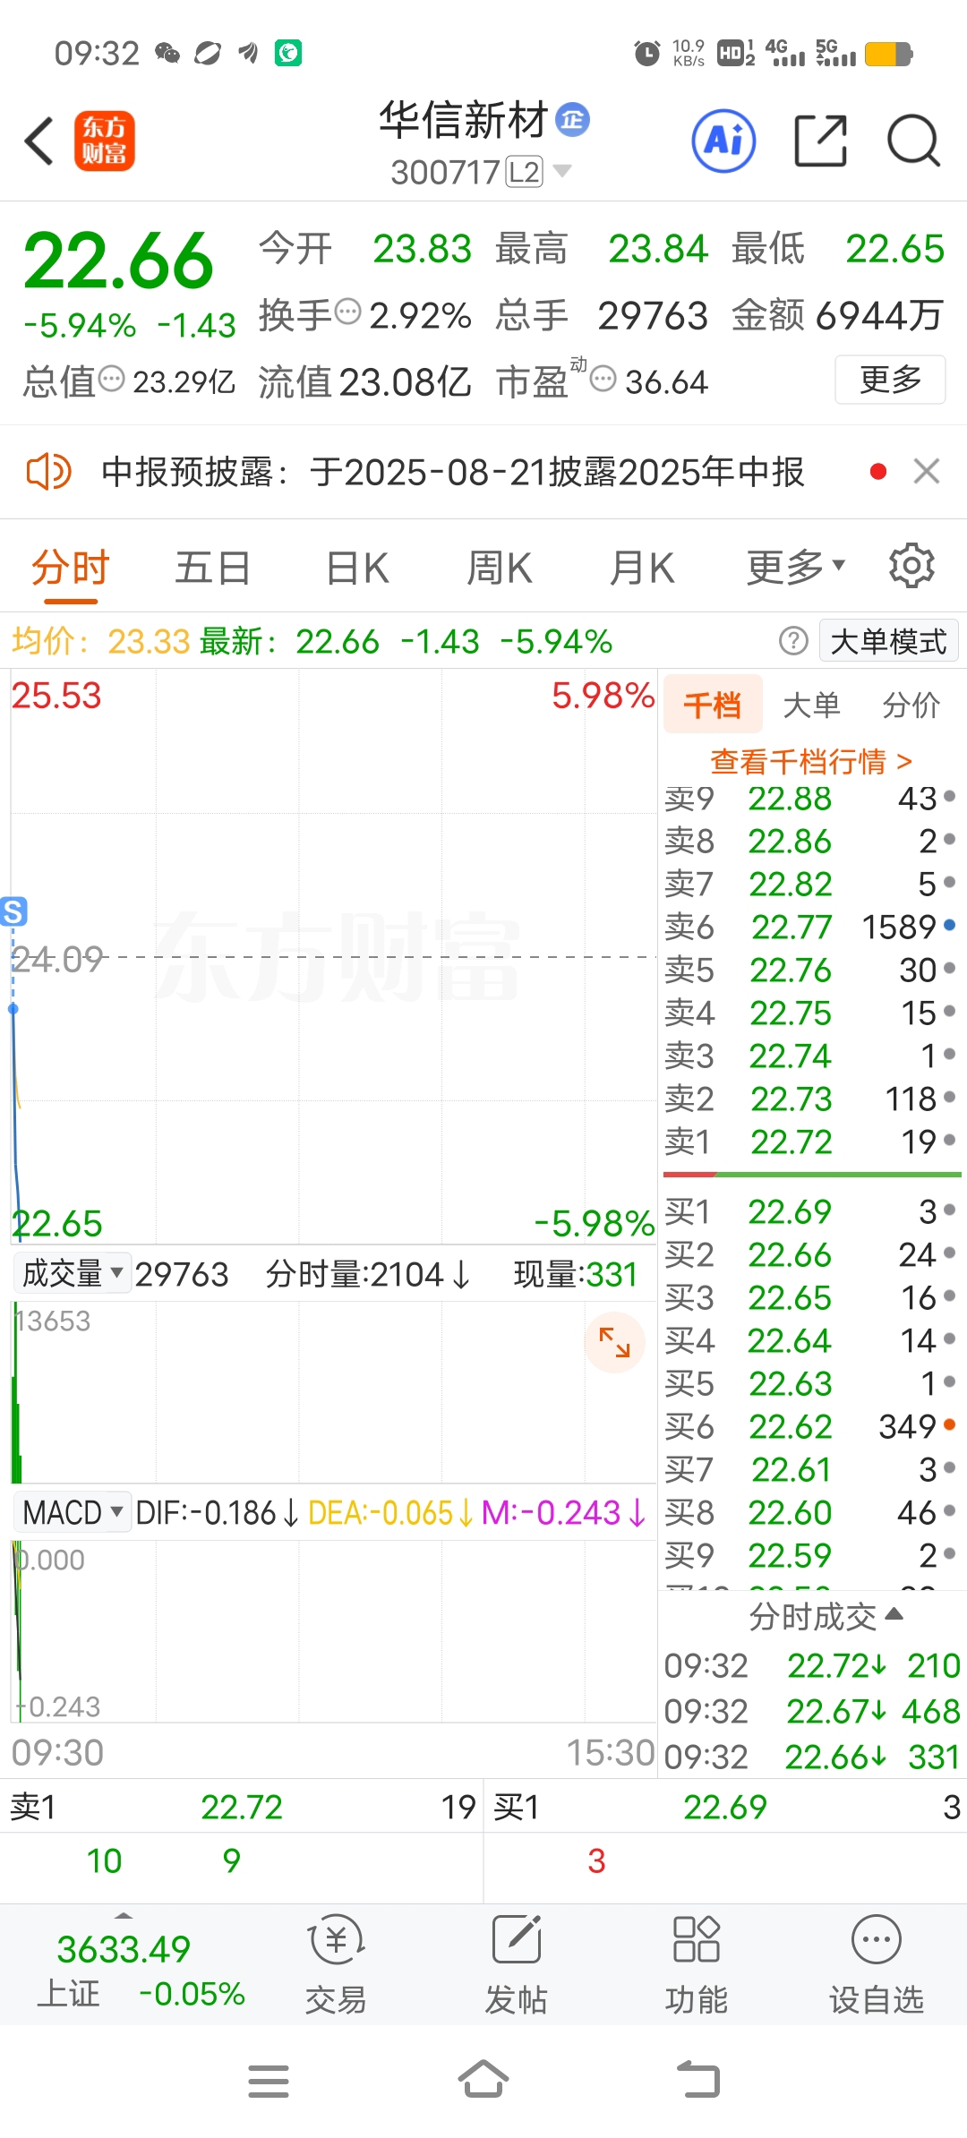Tap the 卖6 row at 22.77

point(811,927)
